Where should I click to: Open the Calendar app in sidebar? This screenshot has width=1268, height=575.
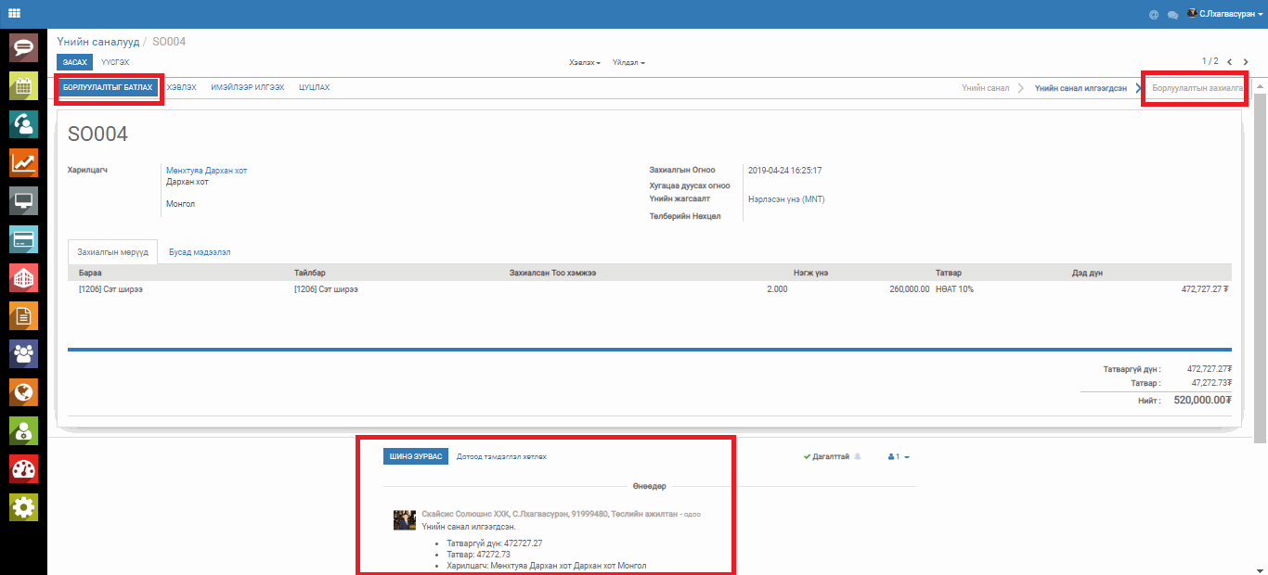[23, 85]
